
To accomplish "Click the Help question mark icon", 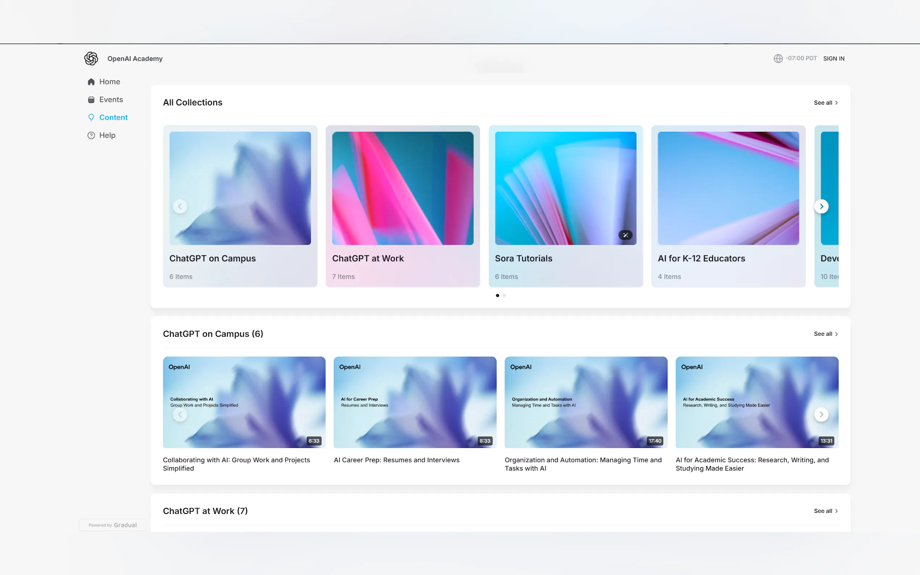I will pyautogui.click(x=91, y=135).
